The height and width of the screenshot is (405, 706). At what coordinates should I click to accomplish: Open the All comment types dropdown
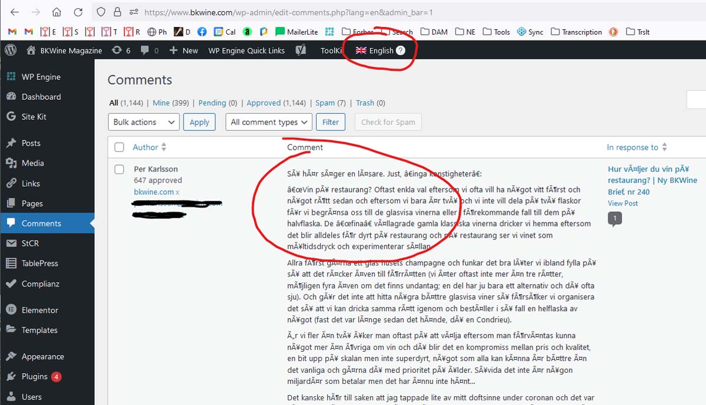coord(268,122)
